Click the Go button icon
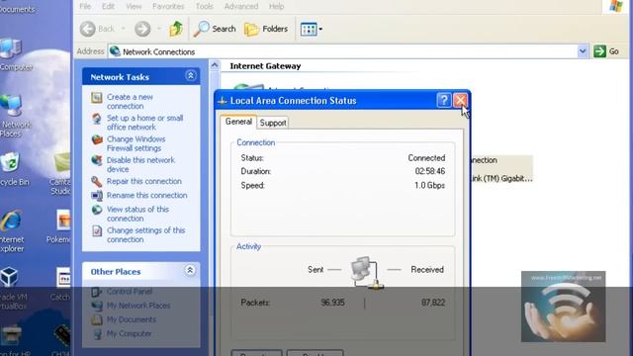The width and height of the screenshot is (633, 356). [x=600, y=51]
